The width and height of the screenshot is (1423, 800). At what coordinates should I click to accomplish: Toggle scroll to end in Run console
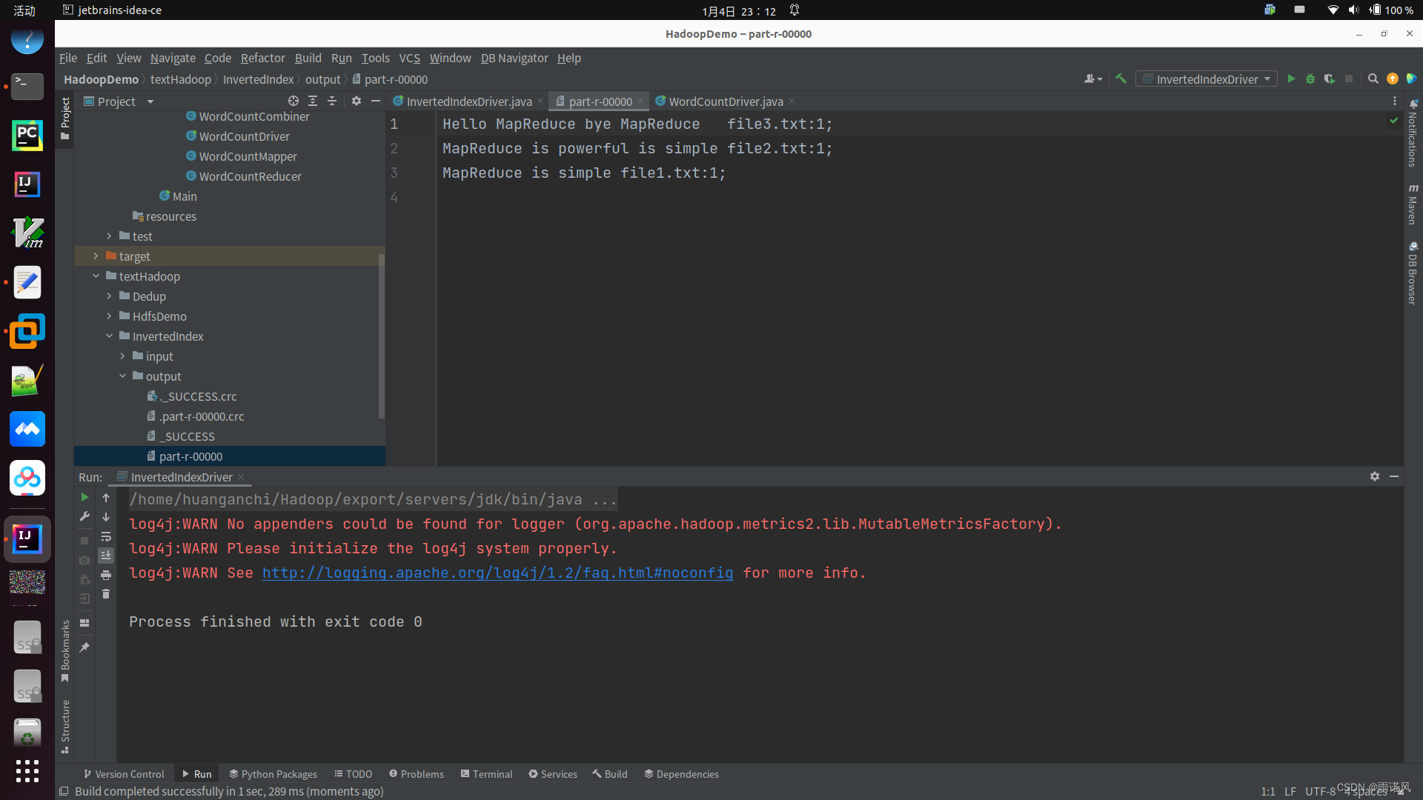coord(106,556)
